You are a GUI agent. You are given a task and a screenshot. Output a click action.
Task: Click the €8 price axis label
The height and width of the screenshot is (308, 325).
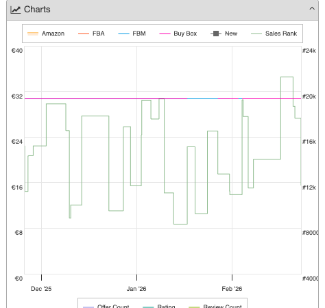19,233
